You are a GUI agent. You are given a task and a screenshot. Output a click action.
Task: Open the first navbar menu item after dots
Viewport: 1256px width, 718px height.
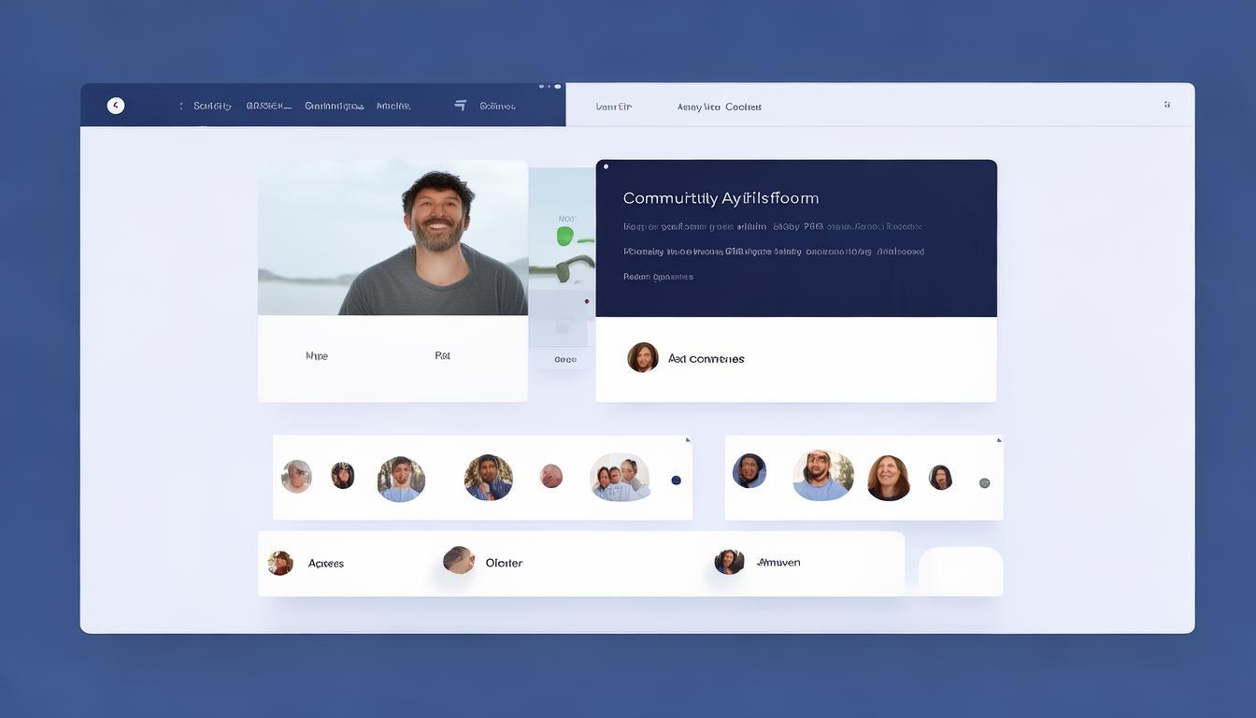click(212, 107)
